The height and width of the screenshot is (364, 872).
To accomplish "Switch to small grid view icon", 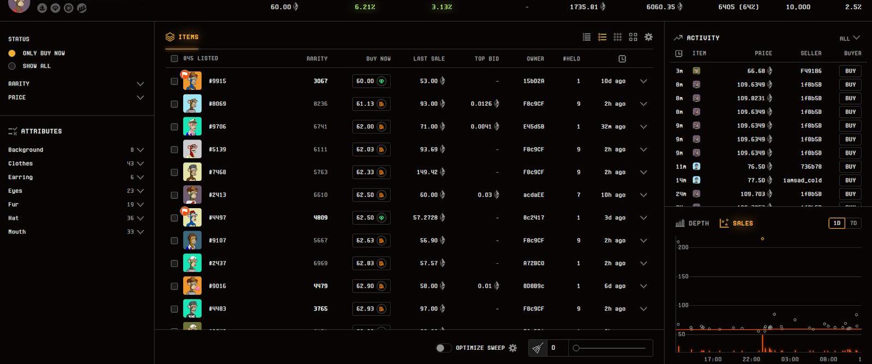I will (x=617, y=37).
